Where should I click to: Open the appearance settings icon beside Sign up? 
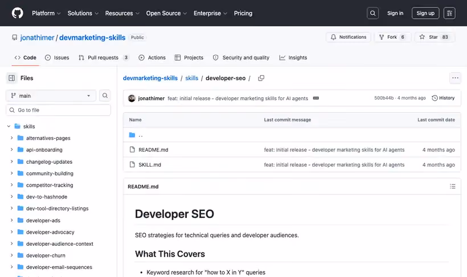(x=449, y=13)
